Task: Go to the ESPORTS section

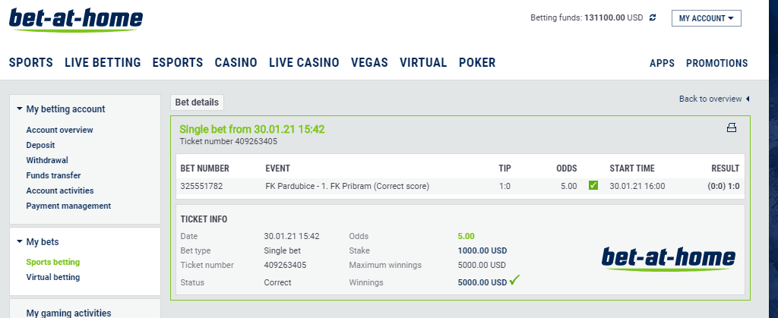Action: click(x=178, y=63)
